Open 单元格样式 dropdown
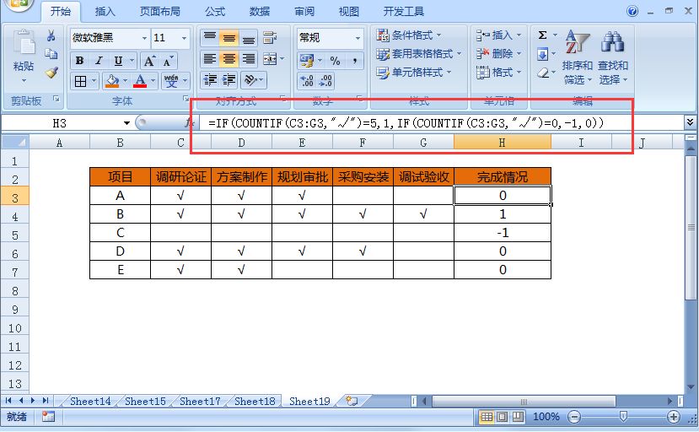This screenshot has height=432, width=699. [413, 73]
